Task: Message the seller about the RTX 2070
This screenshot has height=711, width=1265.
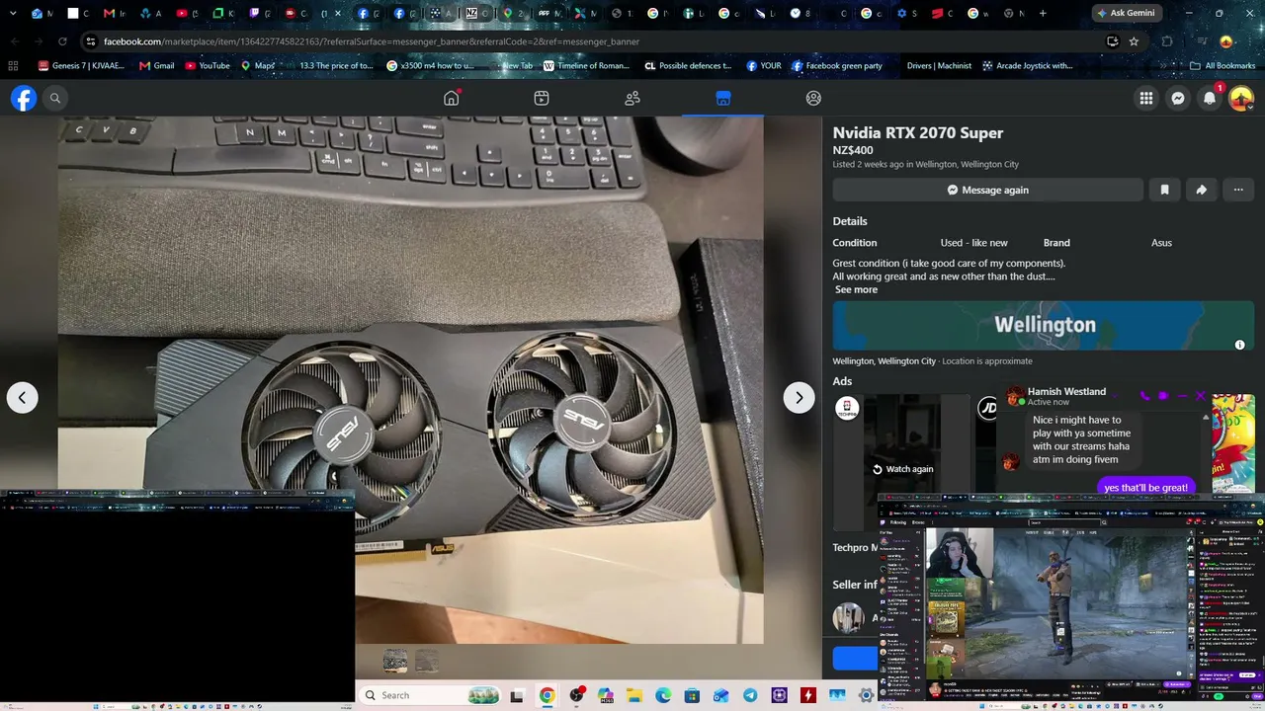Action: tap(988, 190)
